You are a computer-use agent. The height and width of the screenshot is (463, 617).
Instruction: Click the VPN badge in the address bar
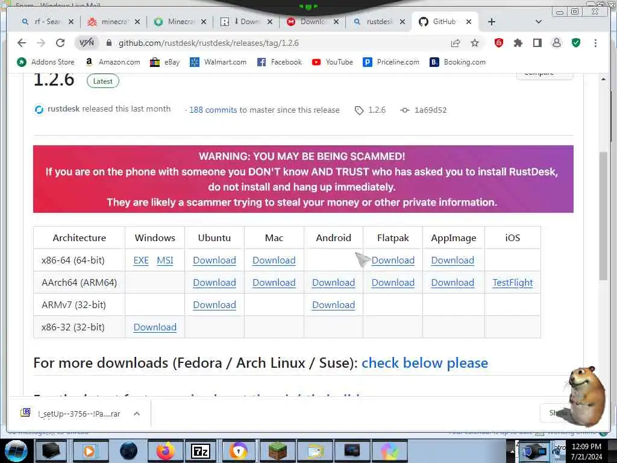[x=87, y=43]
